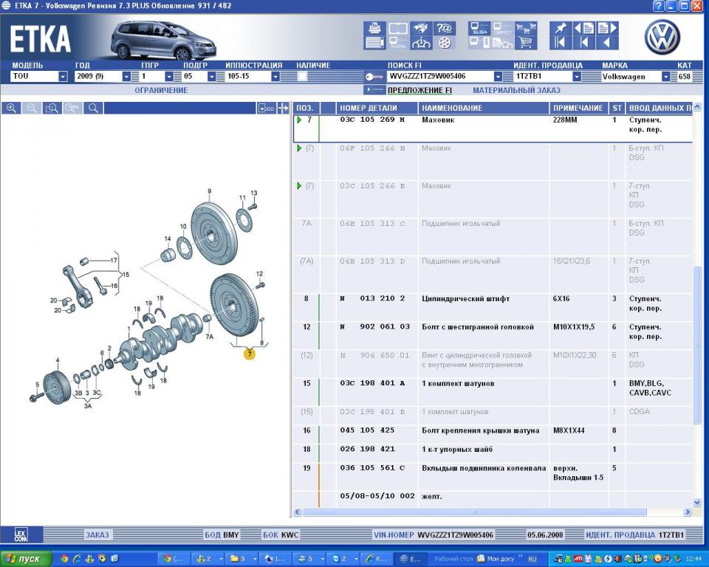
Task: Click the НАИМЕНОВАНИЕ column header
Action: pos(483,108)
